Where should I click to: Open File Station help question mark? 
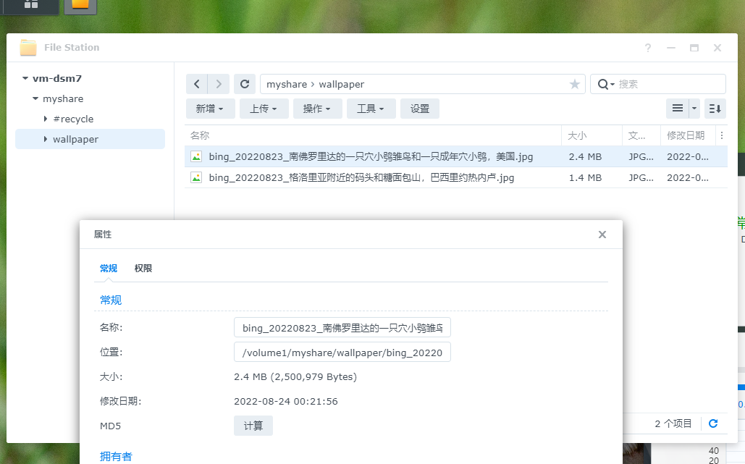tap(647, 48)
